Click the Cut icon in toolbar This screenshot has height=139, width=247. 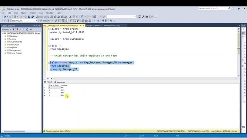[70, 17]
